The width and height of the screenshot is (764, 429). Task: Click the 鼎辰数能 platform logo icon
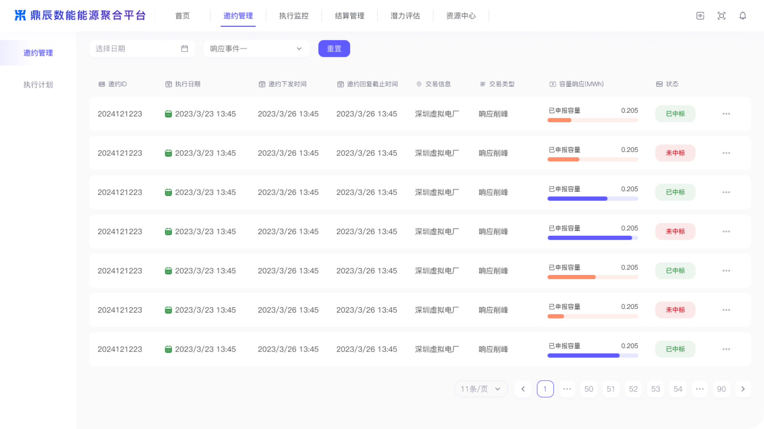[20, 15]
